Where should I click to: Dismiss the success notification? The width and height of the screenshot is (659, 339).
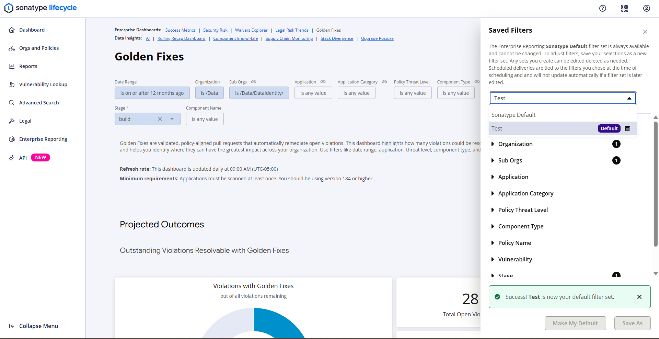point(639,297)
